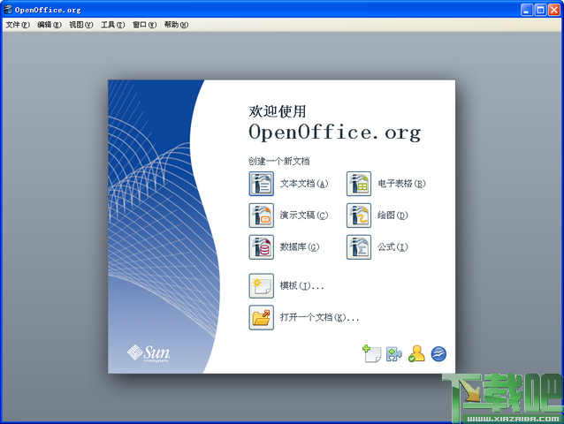This screenshot has height=424, width=564.
Task: Open the 文件 (File) menu
Action: 18,25
